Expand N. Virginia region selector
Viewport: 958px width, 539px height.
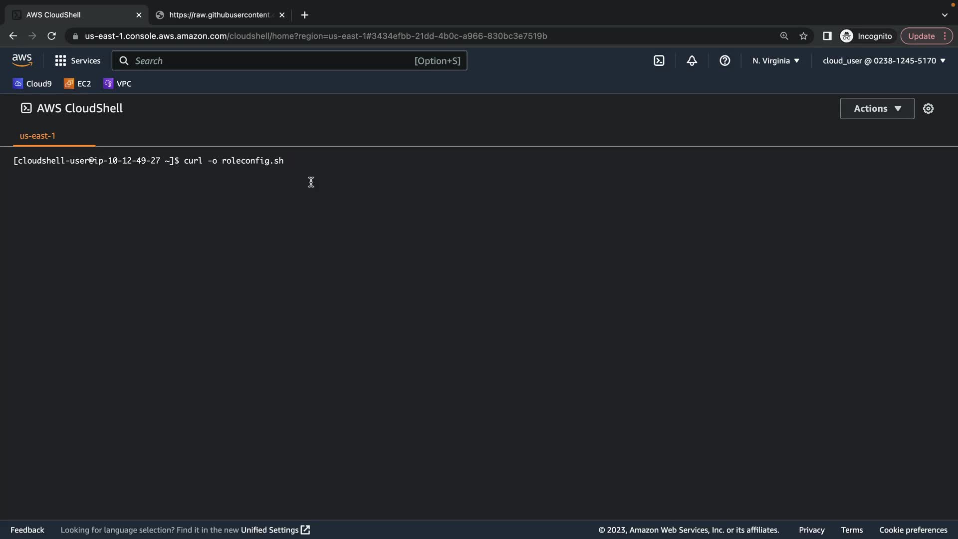(x=776, y=60)
